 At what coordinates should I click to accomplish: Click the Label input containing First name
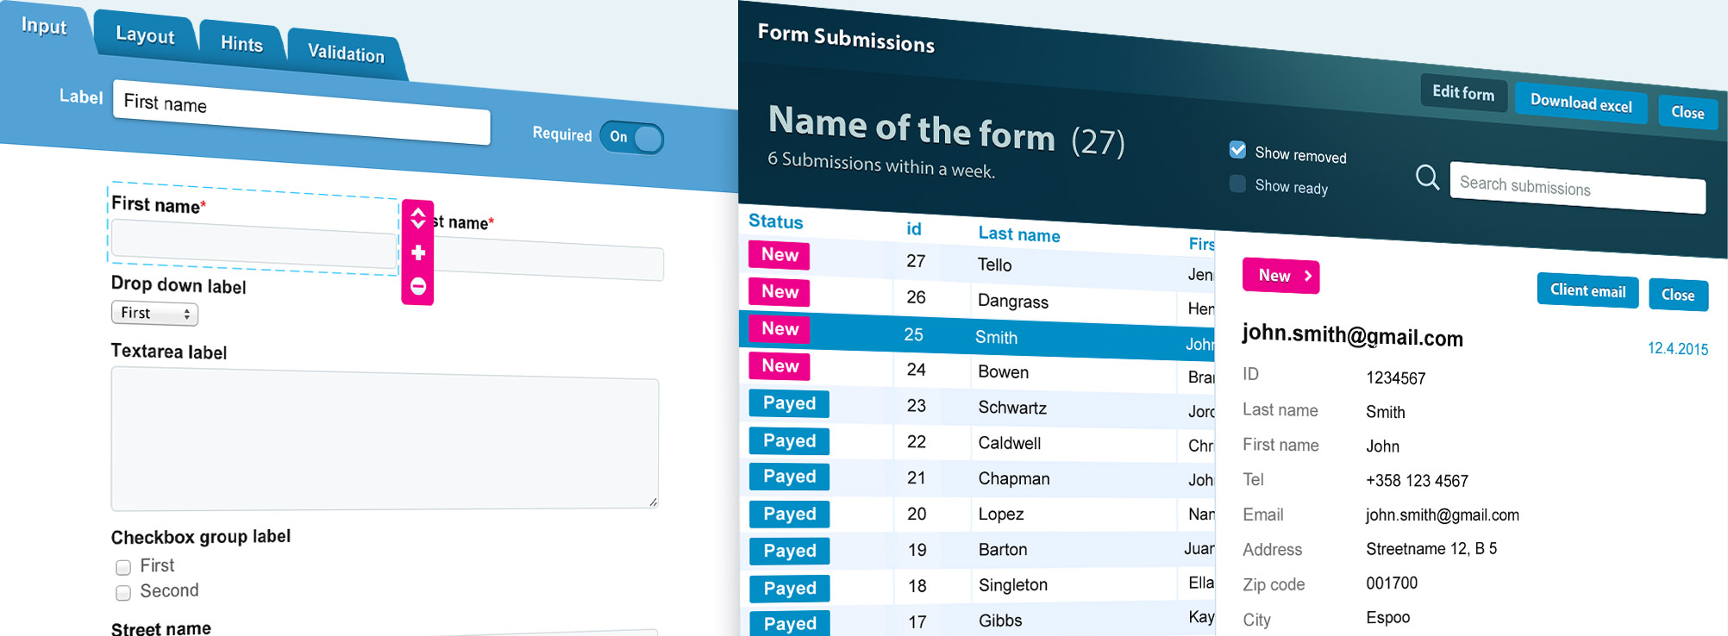coord(302,113)
